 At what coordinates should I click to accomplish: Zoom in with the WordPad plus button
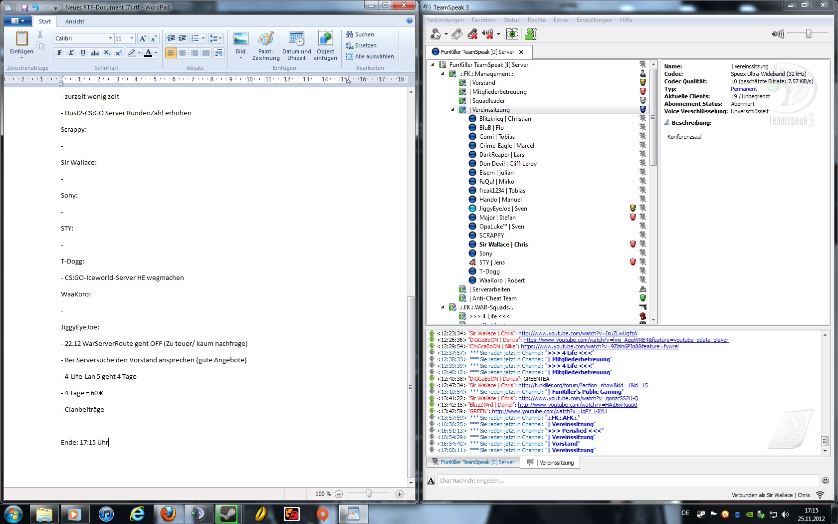(x=399, y=494)
